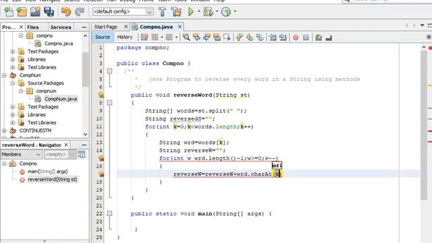Screen dimensions: 432x243
Task: Collapse Source Packages under CompNum
Action: pyautogui.click(x=13, y=83)
